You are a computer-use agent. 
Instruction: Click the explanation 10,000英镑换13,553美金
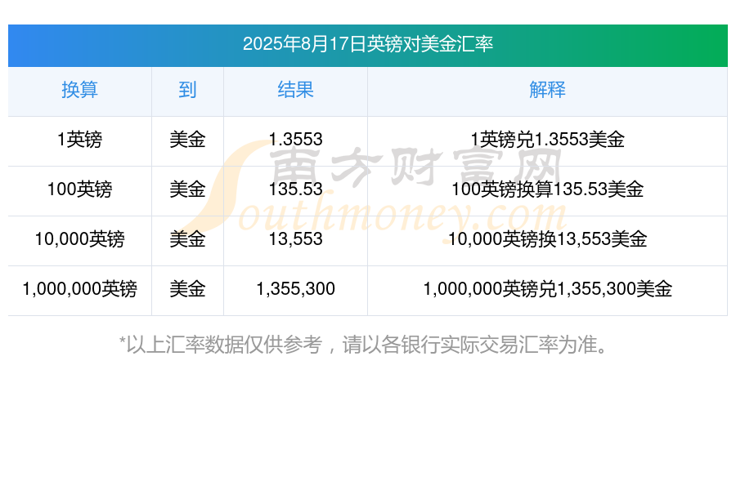[x=547, y=239]
